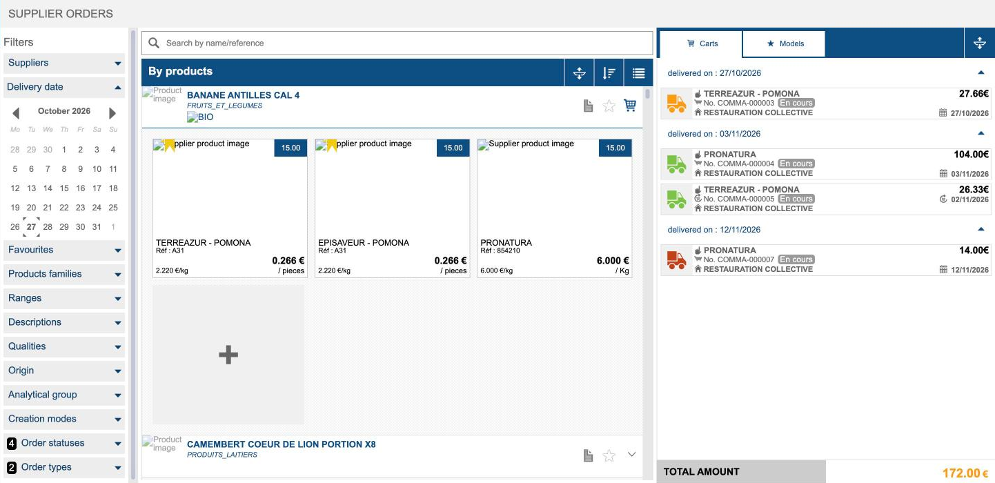This screenshot has height=483, width=995.
Task: Click the expand arrows icon in By products header
Action: pos(579,72)
